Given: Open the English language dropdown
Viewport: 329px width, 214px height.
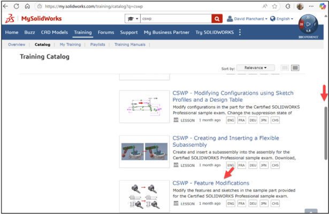Looking at the screenshot, I should click(281, 19).
